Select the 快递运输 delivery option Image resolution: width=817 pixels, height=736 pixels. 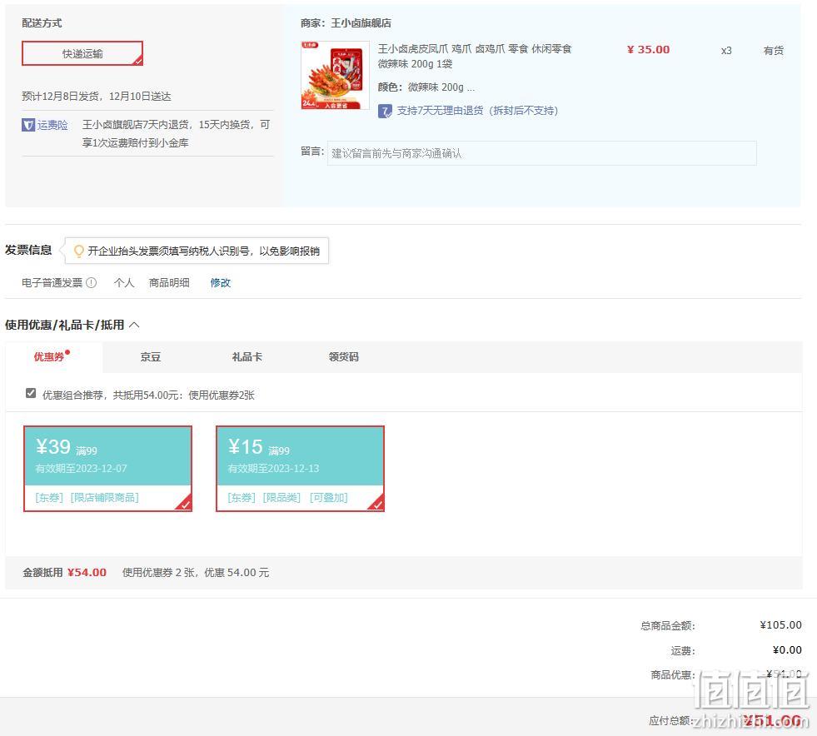pos(82,53)
